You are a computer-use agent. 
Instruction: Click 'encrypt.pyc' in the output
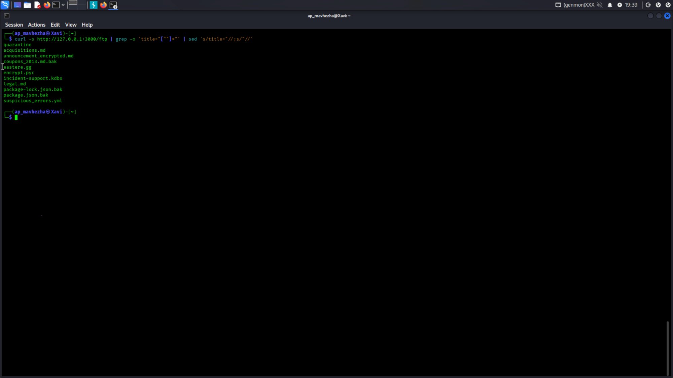point(19,73)
